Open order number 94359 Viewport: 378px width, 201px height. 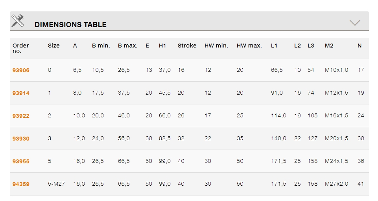(x=21, y=184)
